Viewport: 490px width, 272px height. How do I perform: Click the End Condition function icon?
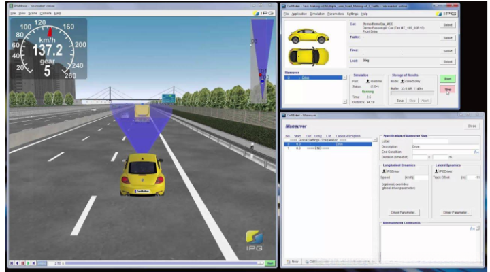pos(476,152)
